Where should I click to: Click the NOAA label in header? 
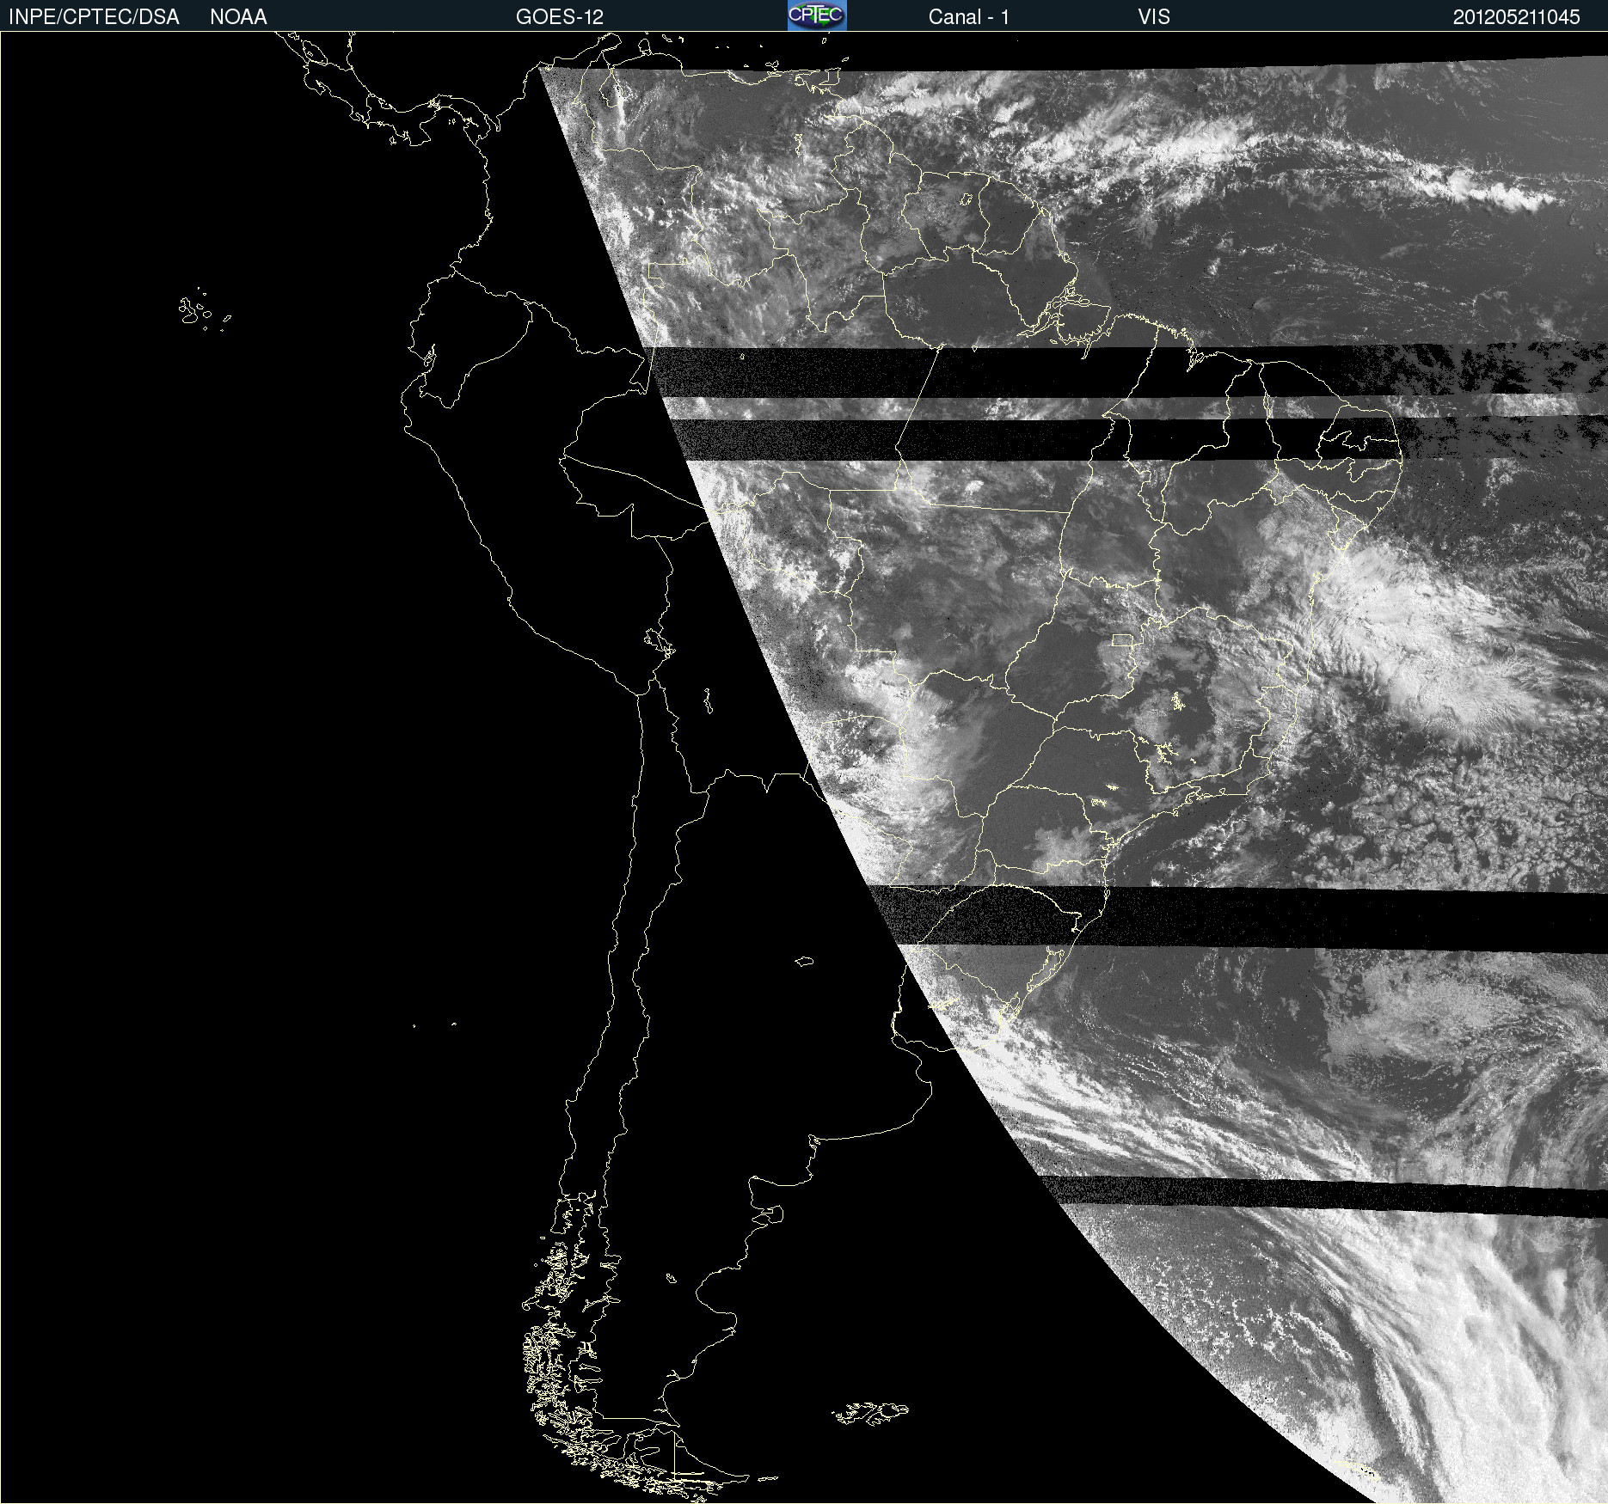pyautogui.click(x=238, y=17)
